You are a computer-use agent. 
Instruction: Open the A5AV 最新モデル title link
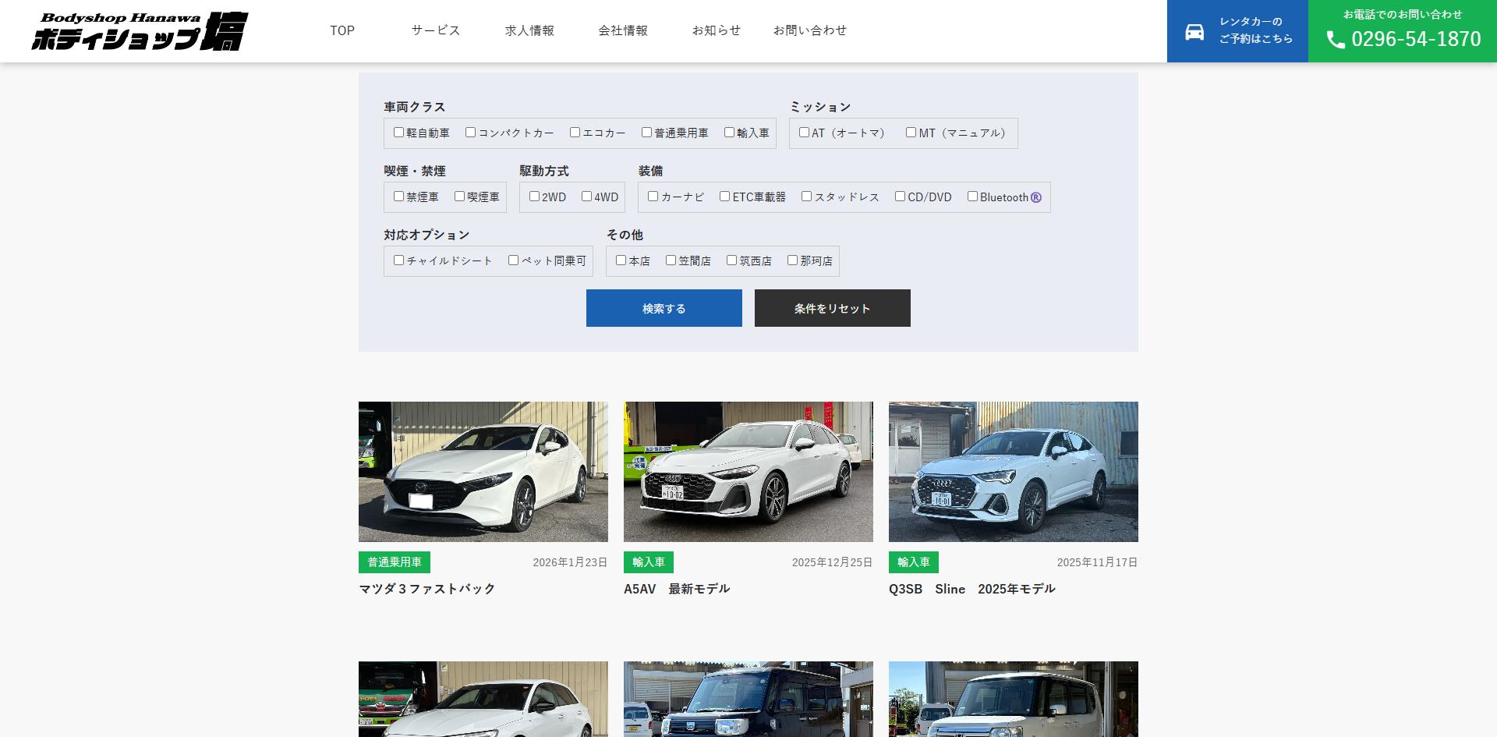[677, 589]
